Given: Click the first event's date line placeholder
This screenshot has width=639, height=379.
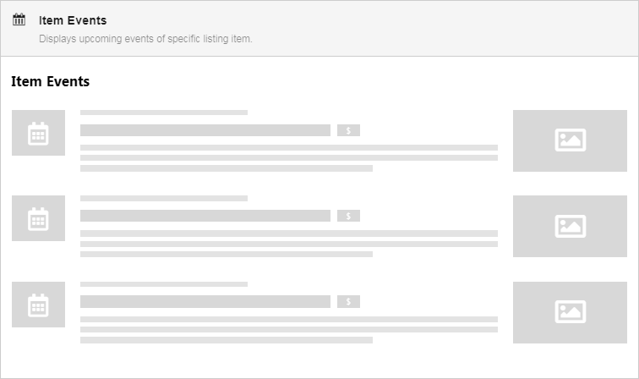Looking at the screenshot, I should (163, 113).
